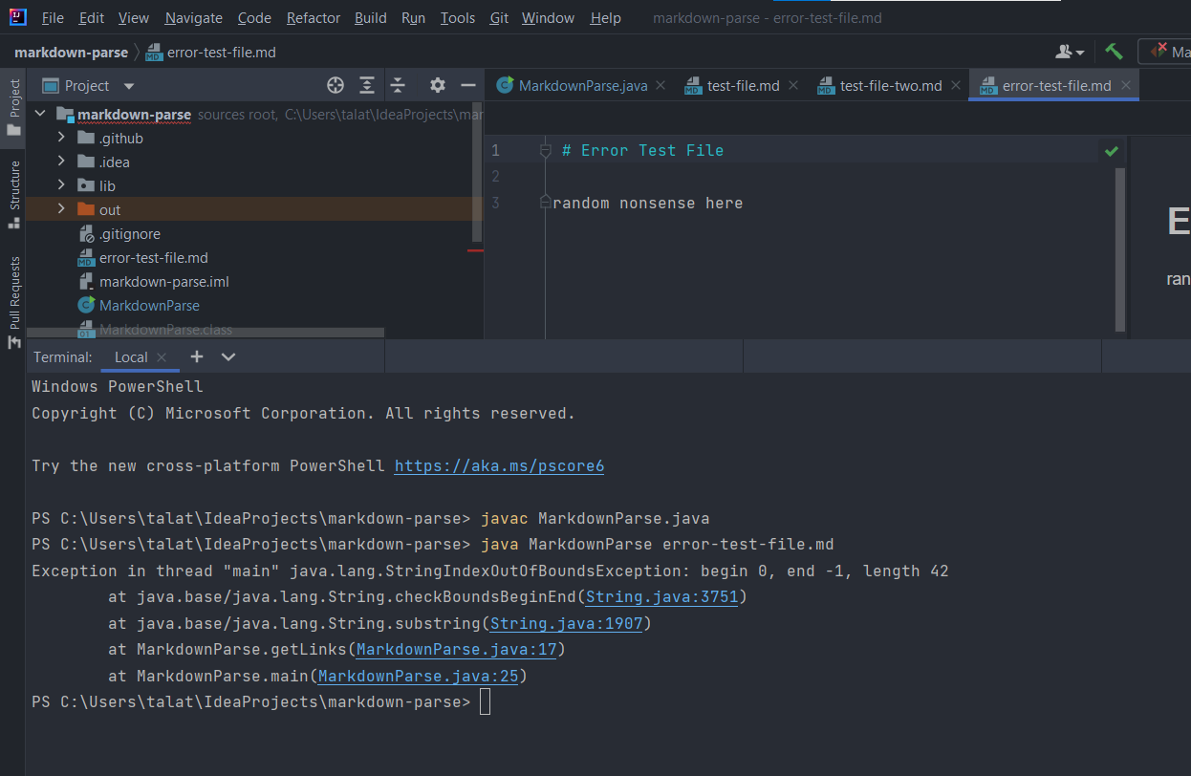The width and height of the screenshot is (1191, 776).
Task: Click the editor vertical scrollbar
Action: (1121, 250)
